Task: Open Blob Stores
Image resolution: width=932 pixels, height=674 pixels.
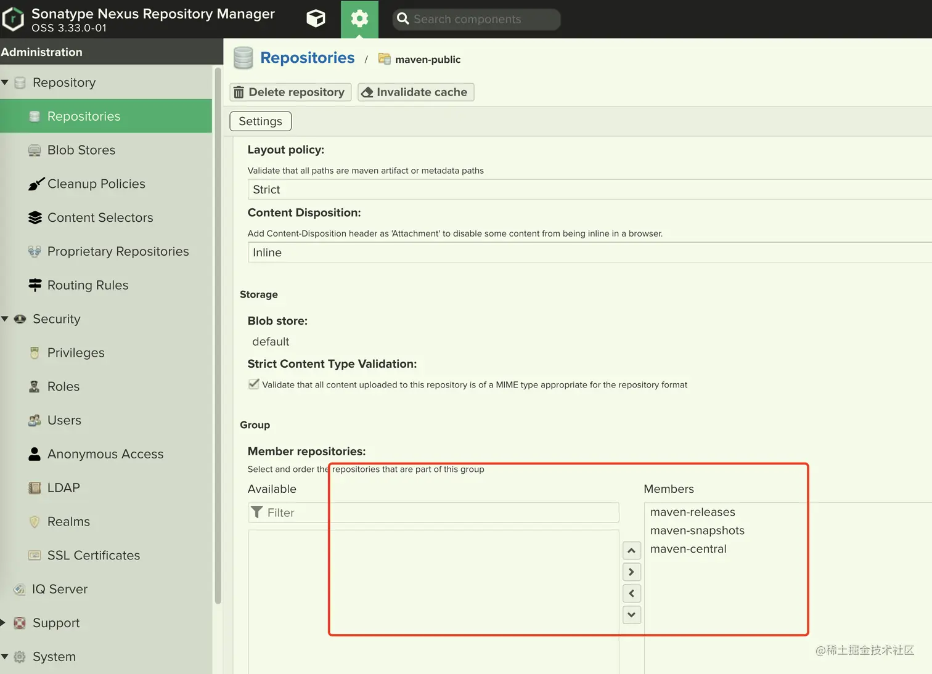Action: [x=81, y=150]
